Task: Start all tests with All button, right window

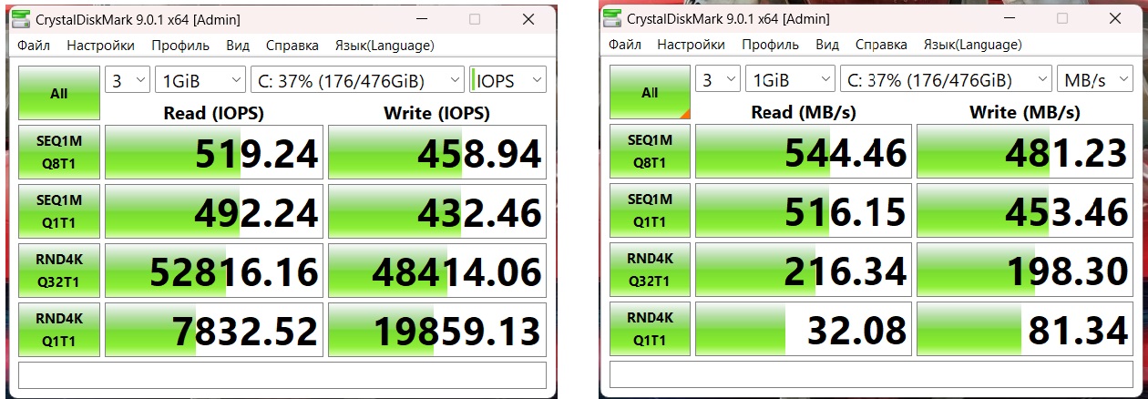Action: (650, 92)
